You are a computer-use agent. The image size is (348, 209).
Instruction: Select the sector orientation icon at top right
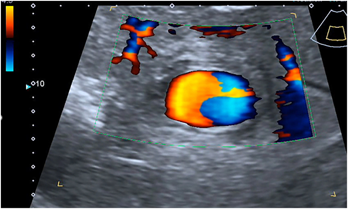pyautogui.click(x=329, y=28)
